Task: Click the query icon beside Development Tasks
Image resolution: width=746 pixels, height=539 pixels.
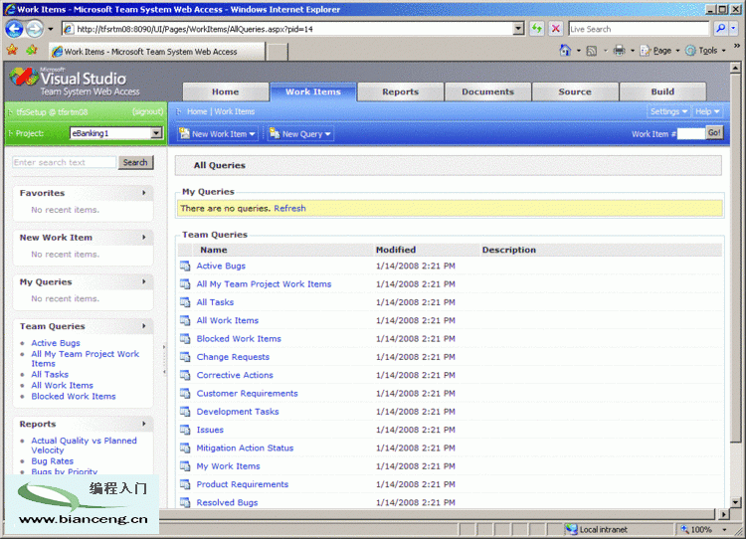Action: [x=185, y=412]
